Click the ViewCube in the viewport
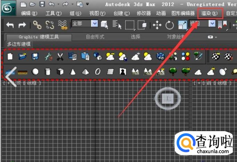The height and width of the screenshot is (162, 237). [x=168, y=99]
